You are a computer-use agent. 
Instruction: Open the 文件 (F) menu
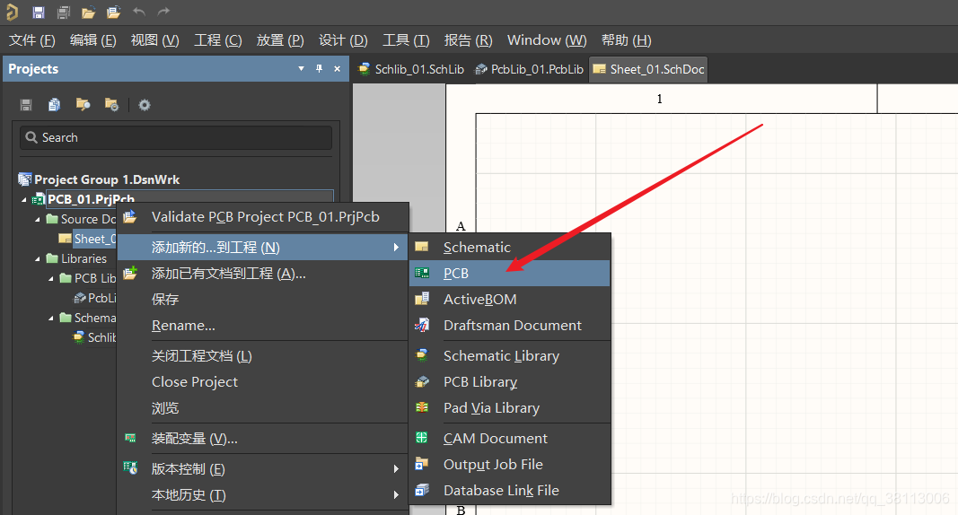pyautogui.click(x=31, y=40)
